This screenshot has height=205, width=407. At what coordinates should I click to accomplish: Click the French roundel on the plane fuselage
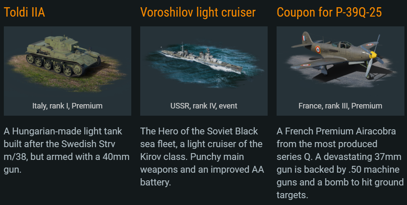(x=318, y=49)
